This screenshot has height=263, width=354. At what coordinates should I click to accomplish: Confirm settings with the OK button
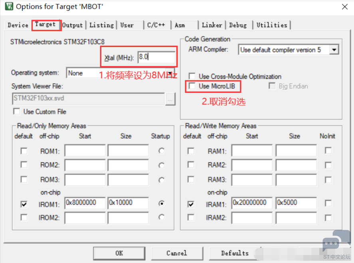coord(119,253)
